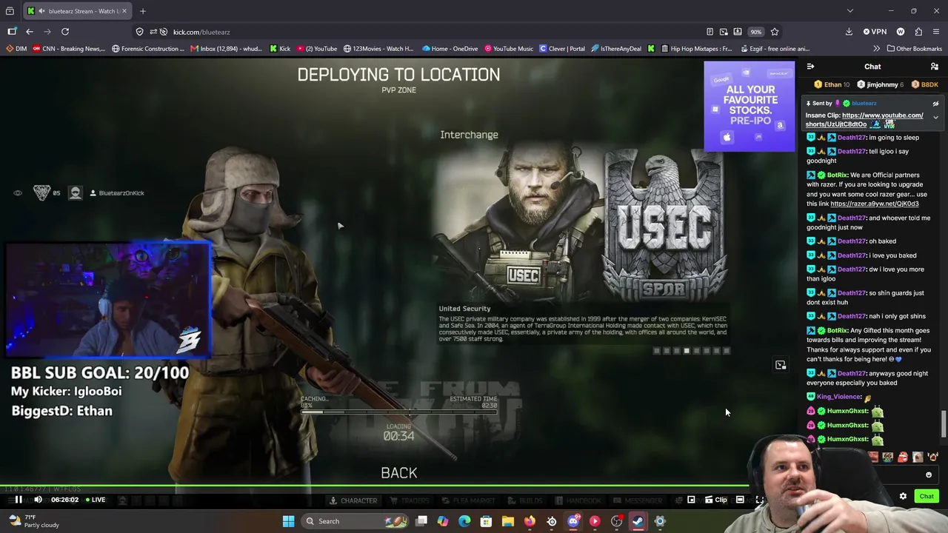This screenshot has width=948, height=533.
Task: Jump to LIVE in the player
Action: coord(96,500)
